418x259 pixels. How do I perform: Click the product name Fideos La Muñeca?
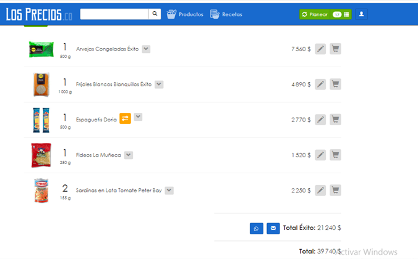tap(98, 155)
